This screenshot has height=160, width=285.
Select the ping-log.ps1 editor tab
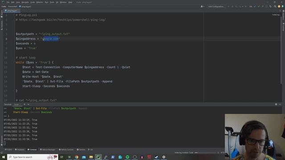[x=12, y=11]
